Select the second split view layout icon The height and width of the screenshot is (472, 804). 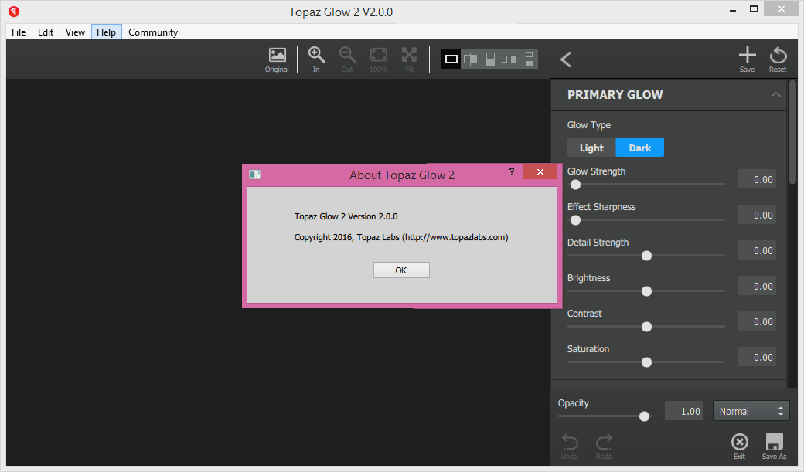coord(470,59)
